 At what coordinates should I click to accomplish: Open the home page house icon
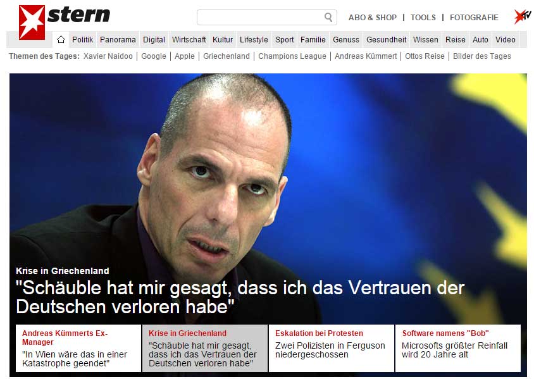click(61, 39)
